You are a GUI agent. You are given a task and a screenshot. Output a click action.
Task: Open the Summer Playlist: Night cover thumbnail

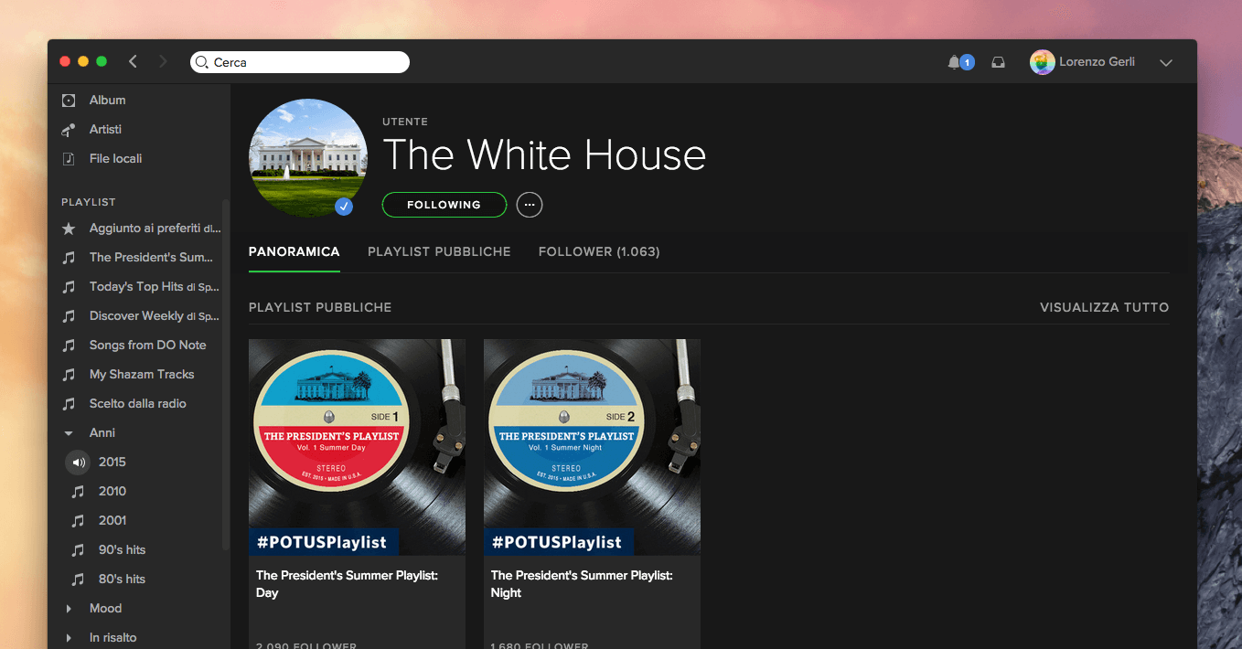click(x=592, y=447)
